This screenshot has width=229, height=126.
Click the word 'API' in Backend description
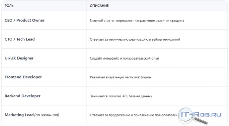point(125,96)
